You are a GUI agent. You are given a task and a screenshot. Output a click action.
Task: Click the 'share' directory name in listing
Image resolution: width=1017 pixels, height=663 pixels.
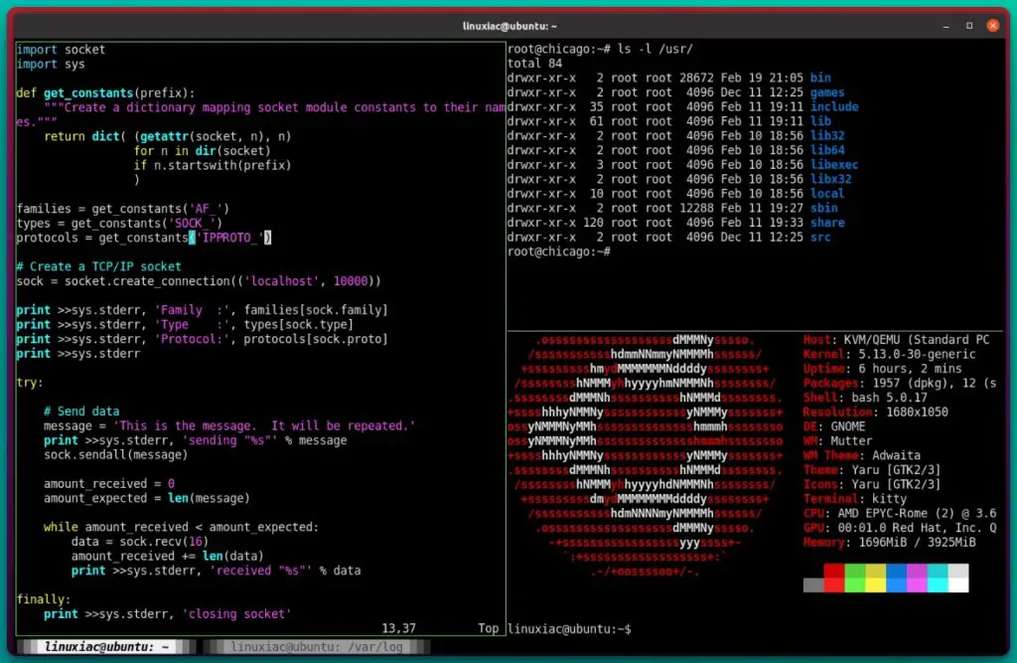click(827, 223)
